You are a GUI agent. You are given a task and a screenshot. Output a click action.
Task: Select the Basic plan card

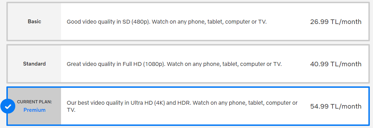pos(188,22)
